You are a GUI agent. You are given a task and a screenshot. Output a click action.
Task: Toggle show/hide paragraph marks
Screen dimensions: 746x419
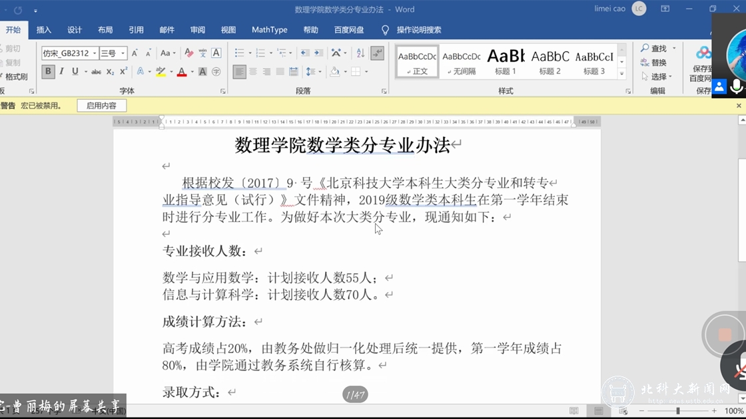(x=378, y=53)
